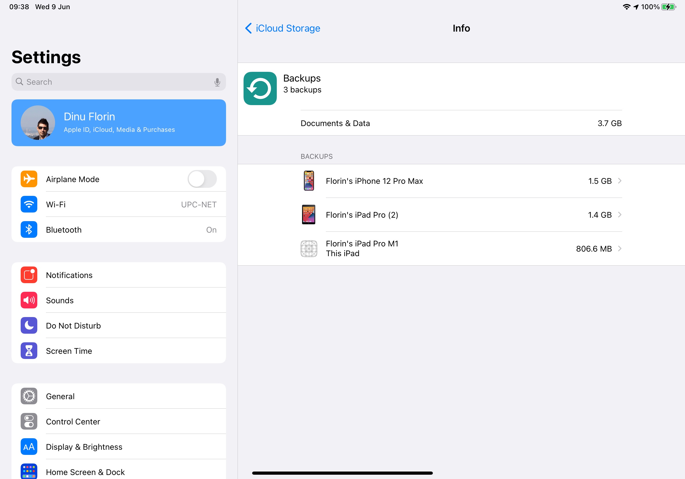Screen dimensions: 685x479
Task: Click the Settings search field
Action: tap(113, 82)
